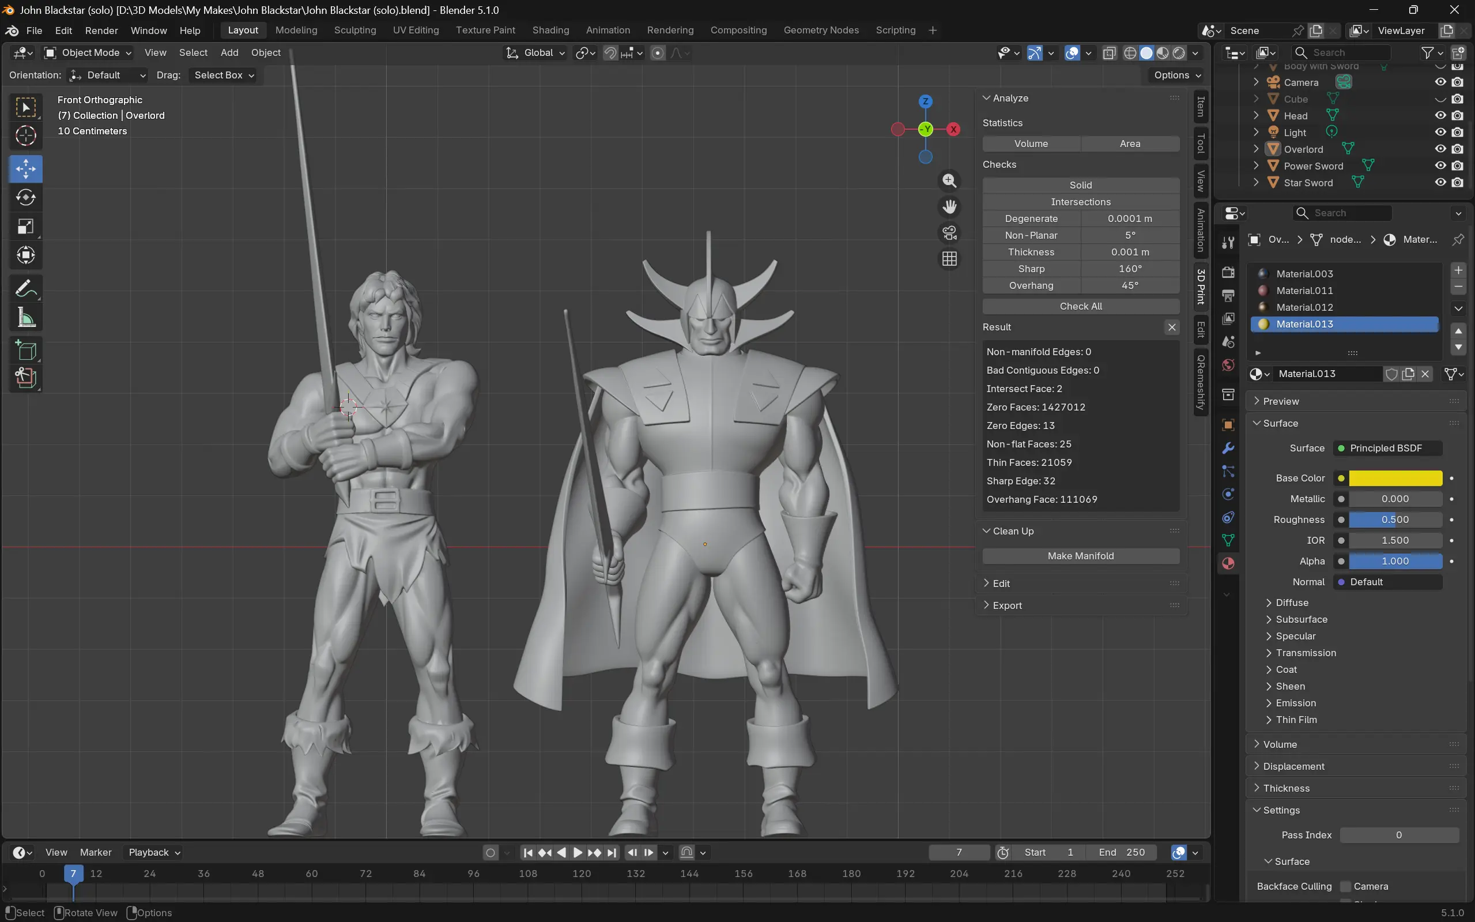This screenshot has width=1475, height=922.
Task: Click the Solid check button
Action: [1081, 185]
